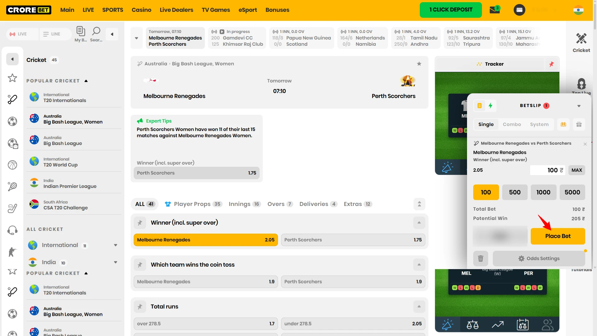This screenshot has width=597, height=336.
Task: Open the Basketball section from sidebar
Action: (12, 165)
